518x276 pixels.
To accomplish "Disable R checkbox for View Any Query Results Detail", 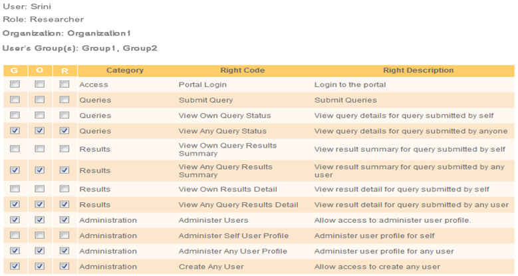I will coord(64,204).
